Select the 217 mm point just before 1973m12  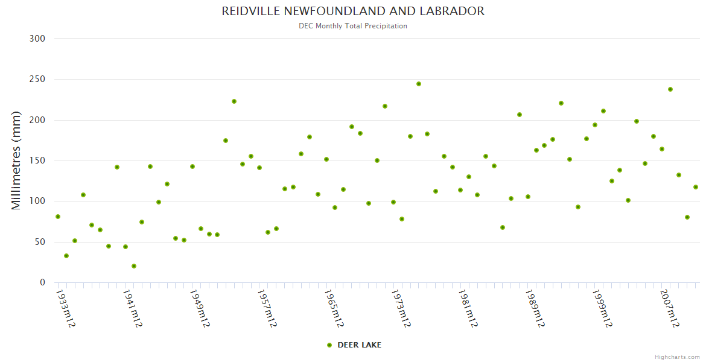pos(385,106)
